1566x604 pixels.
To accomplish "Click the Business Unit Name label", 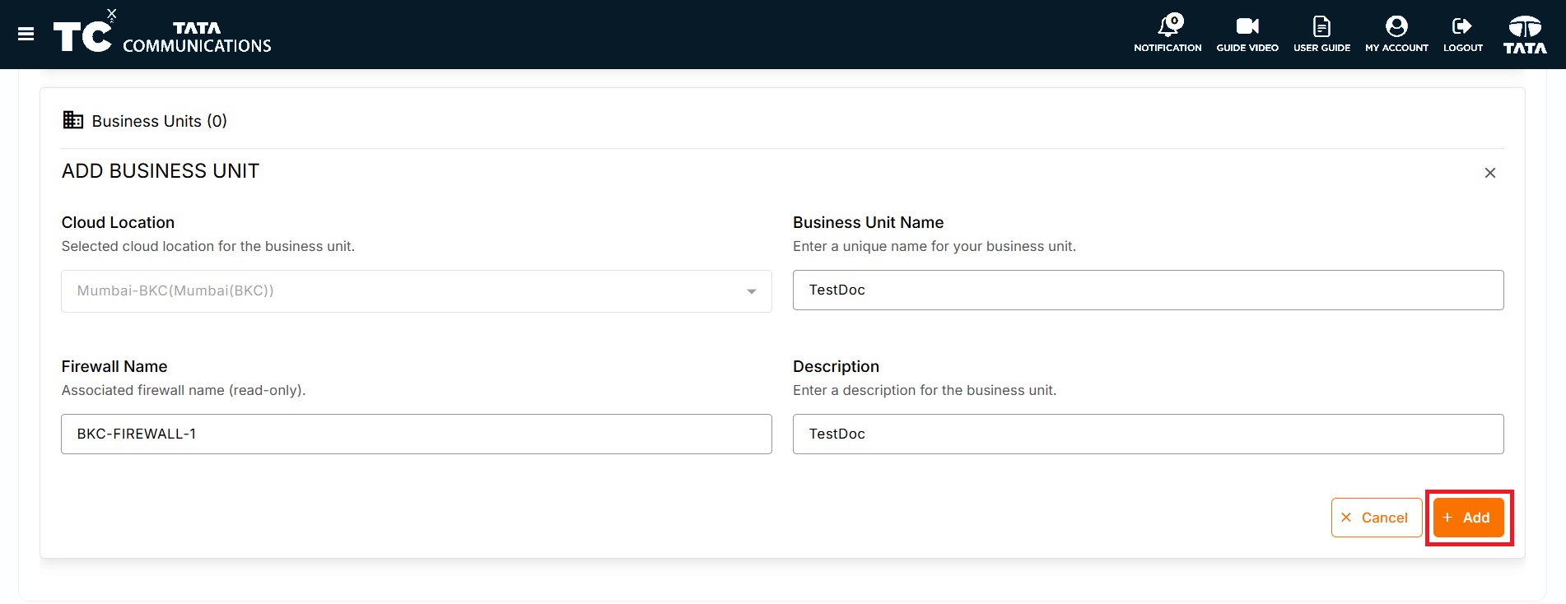I will [x=868, y=222].
